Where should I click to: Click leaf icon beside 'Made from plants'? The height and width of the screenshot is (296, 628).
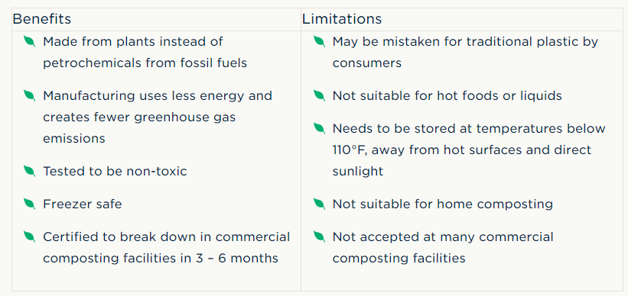(29, 41)
